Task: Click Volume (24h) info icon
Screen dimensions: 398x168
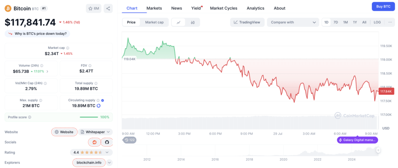Action: click(42, 65)
